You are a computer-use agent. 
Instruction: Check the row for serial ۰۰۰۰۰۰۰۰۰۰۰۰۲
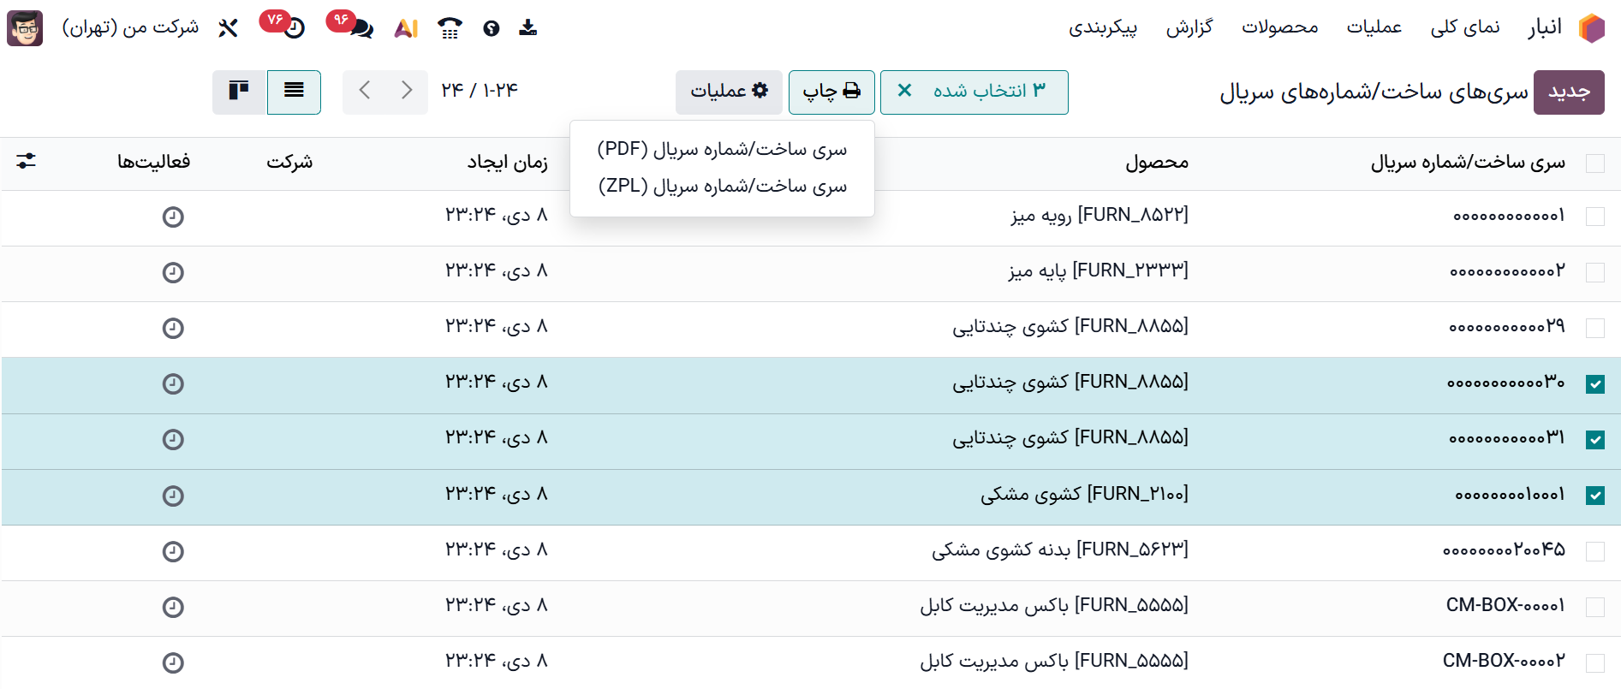click(1594, 272)
